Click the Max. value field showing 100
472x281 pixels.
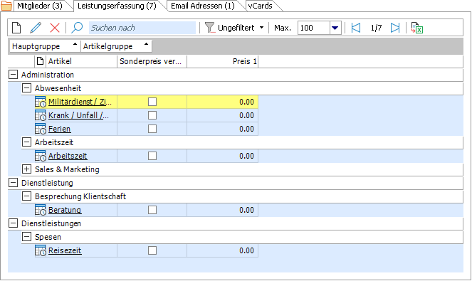(314, 28)
